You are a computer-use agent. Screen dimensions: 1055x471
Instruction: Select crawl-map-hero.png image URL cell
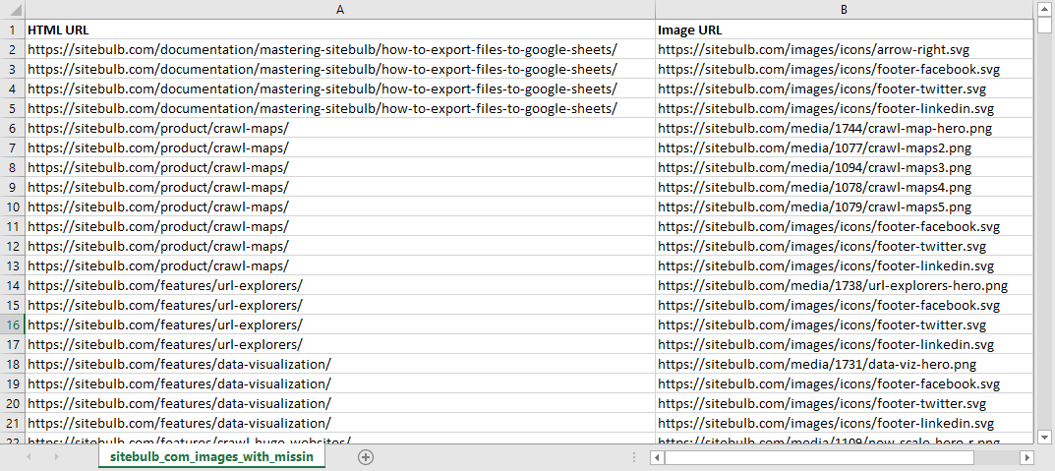[844, 129]
